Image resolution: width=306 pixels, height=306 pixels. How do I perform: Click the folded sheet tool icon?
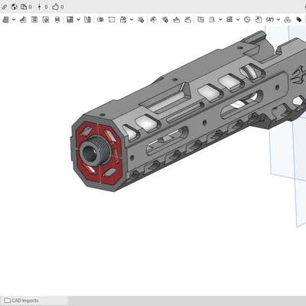click(x=212, y=20)
